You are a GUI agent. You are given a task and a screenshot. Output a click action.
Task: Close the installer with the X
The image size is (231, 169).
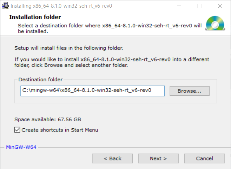coord(220,6)
